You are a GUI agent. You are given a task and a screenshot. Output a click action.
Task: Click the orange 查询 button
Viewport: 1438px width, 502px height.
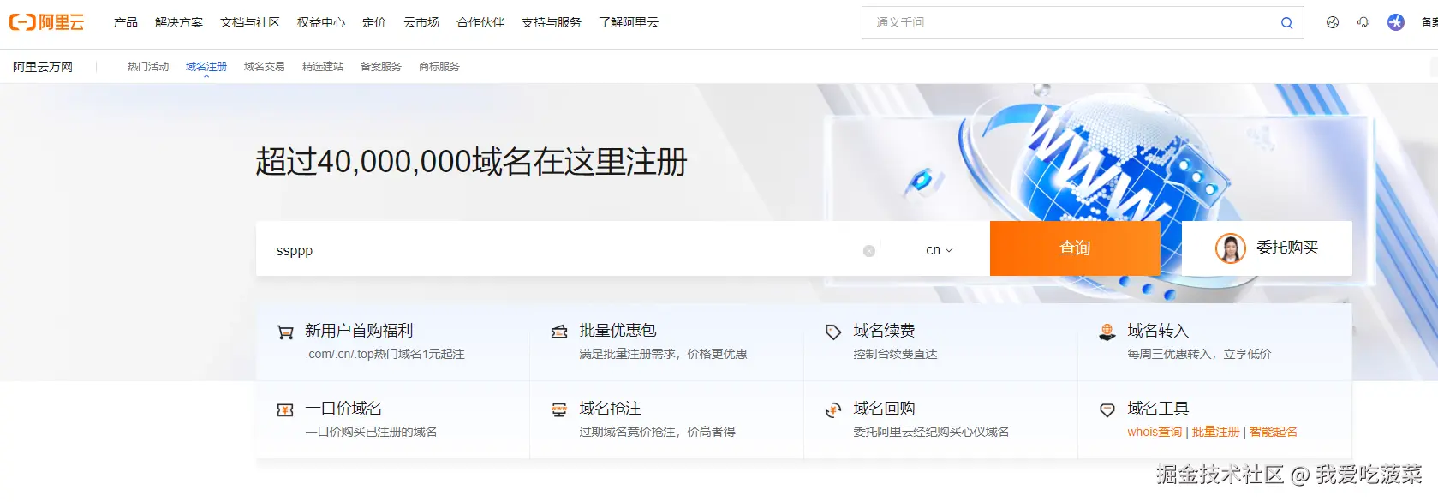coord(1075,248)
